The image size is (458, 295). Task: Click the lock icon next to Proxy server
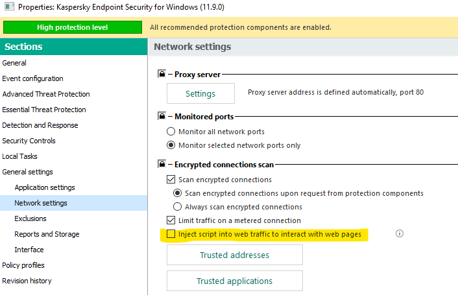pos(162,75)
